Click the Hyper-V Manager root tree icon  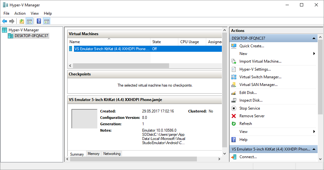[4, 30]
